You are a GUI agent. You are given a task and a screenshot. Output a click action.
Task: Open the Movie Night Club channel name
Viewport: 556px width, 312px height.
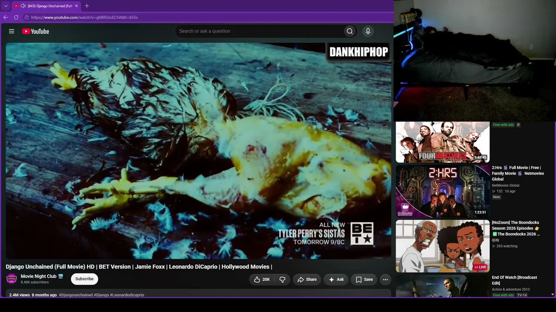pyautogui.click(x=39, y=276)
